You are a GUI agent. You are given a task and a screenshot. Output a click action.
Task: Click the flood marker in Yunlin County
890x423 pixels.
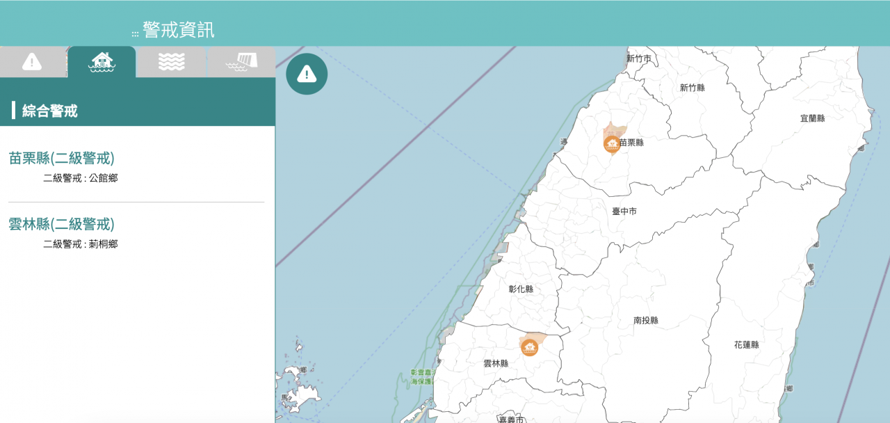click(x=530, y=346)
